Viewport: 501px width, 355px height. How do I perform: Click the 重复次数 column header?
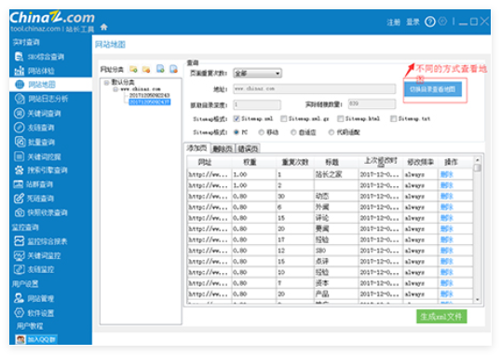point(295,162)
